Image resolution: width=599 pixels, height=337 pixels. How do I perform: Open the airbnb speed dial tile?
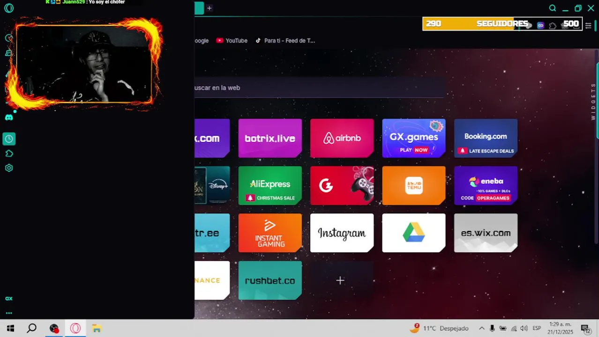342,138
